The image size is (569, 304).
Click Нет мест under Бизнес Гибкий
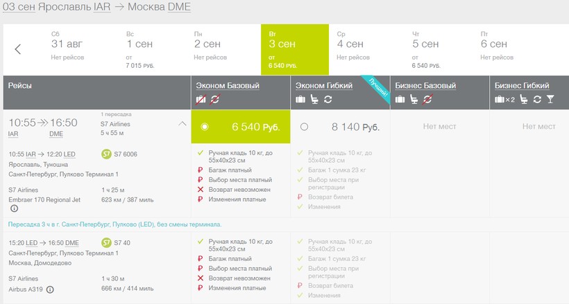click(x=539, y=127)
